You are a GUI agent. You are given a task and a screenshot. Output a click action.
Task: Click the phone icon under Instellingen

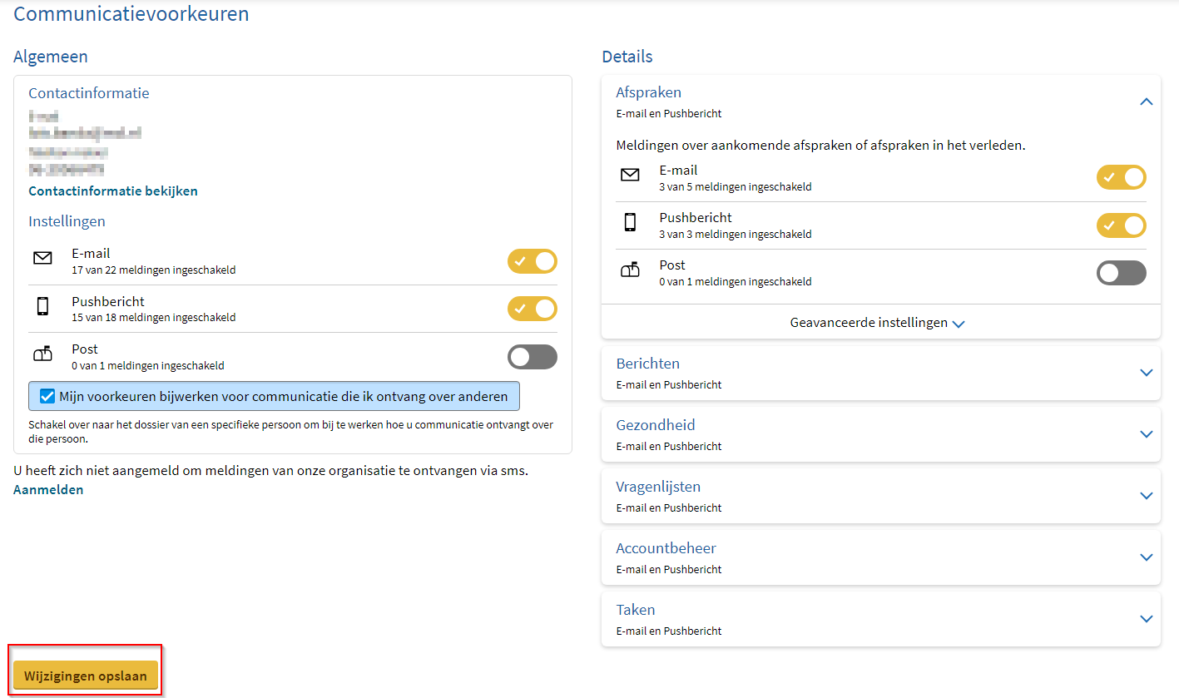pyautogui.click(x=42, y=307)
